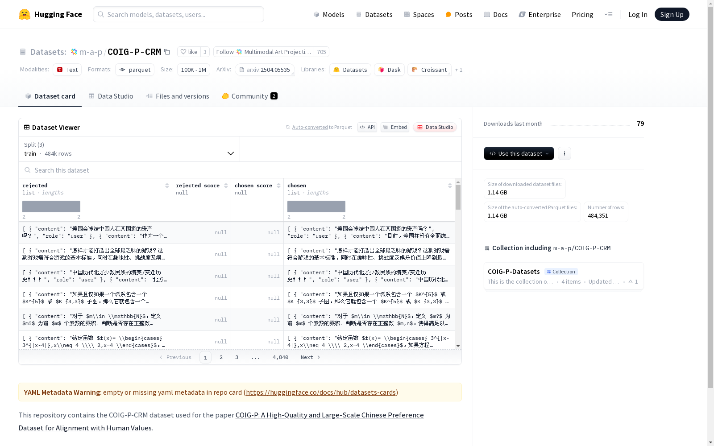Like the COIG-P-CRM dataset
This screenshot has height=446, width=714.
(x=189, y=52)
